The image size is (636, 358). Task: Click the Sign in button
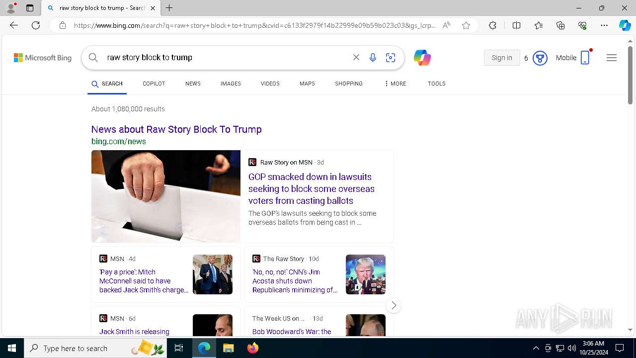pyautogui.click(x=502, y=58)
